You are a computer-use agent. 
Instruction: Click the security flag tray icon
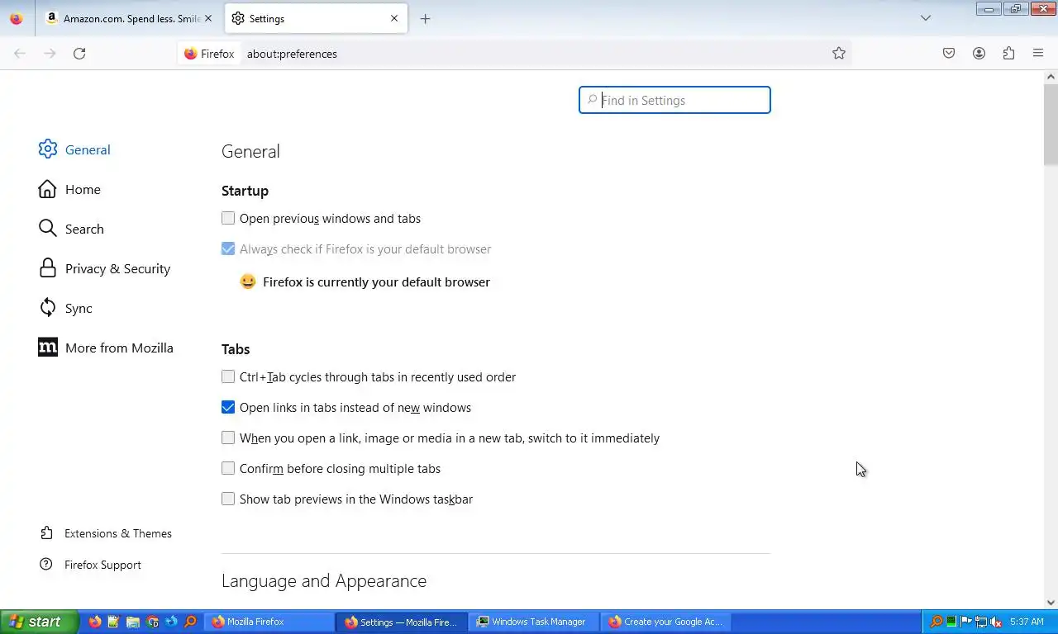point(965,622)
